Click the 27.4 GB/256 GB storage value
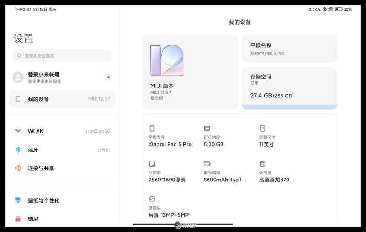This screenshot has width=366, height=232. tap(271, 96)
